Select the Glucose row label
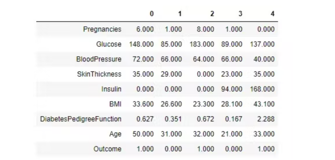The height and width of the screenshot is (160, 335). pyautogui.click(x=109, y=44)
